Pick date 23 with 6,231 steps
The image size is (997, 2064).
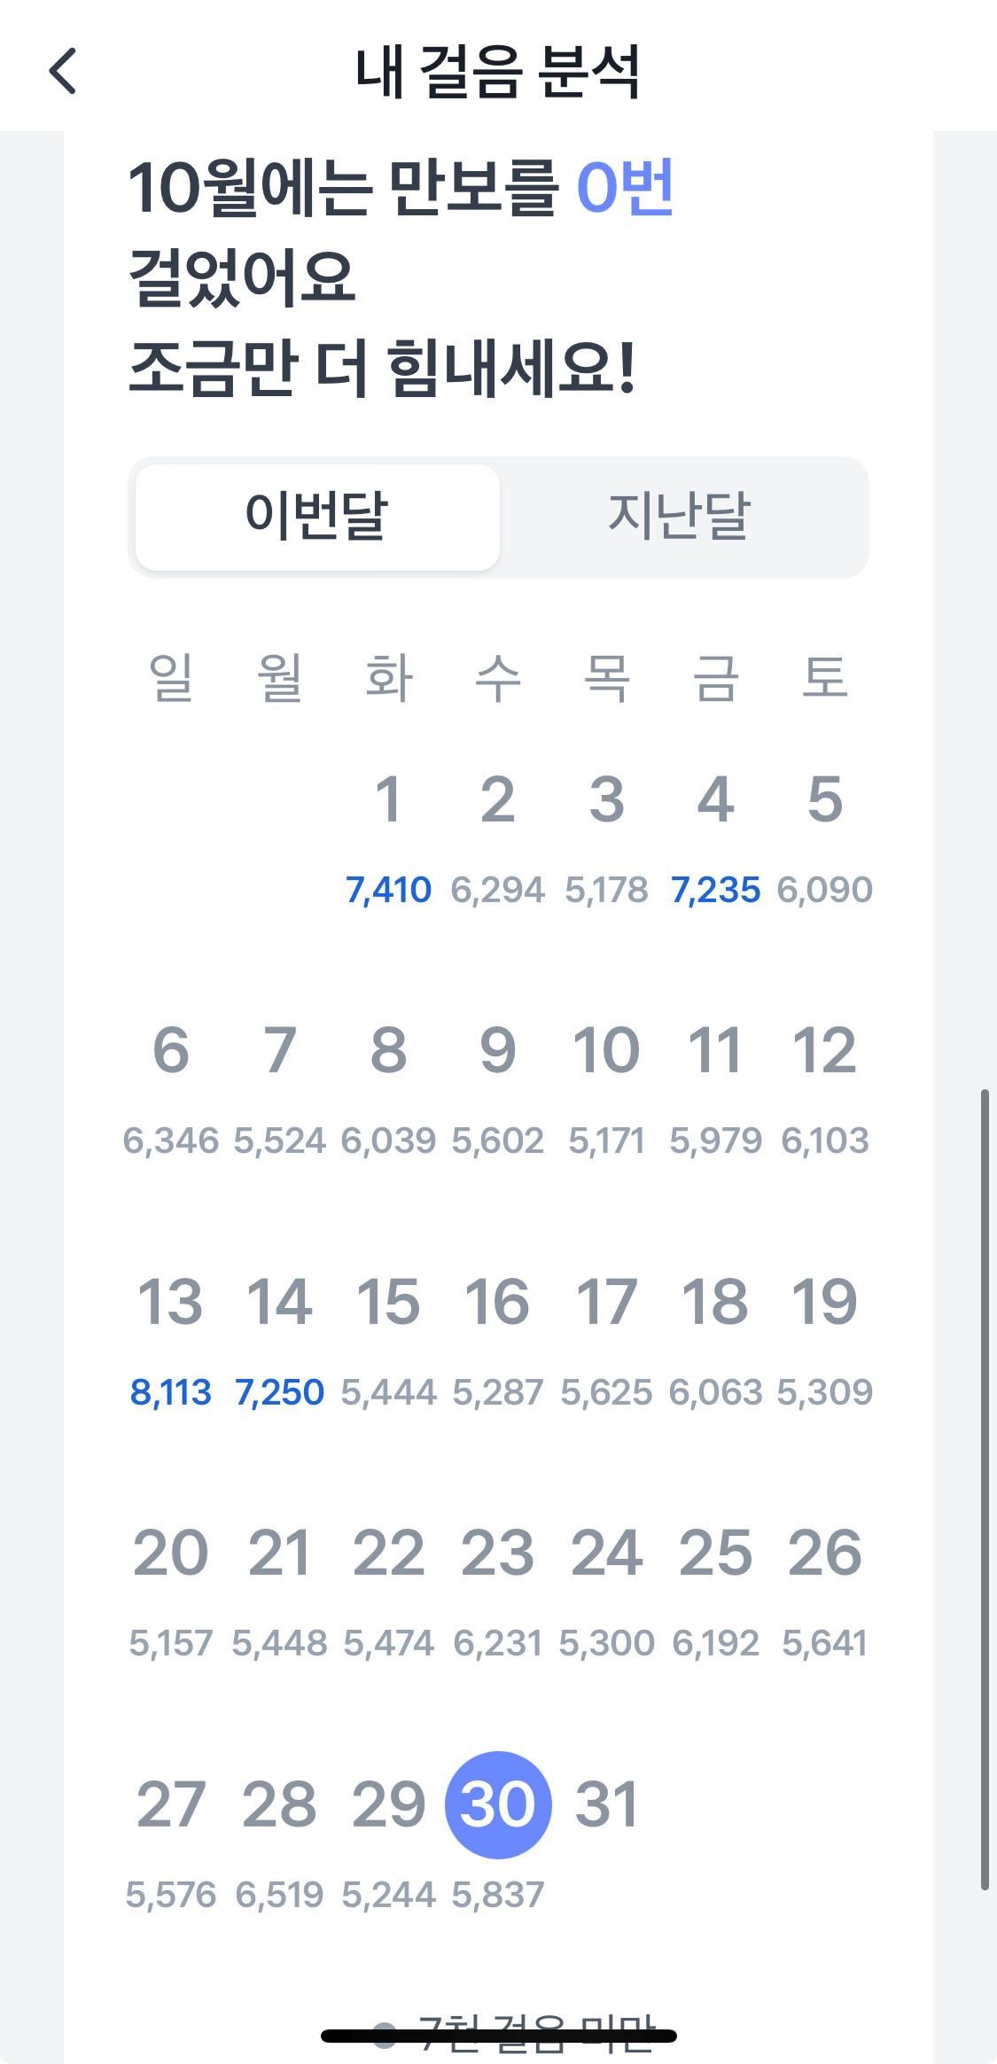tap(498, 1554)
